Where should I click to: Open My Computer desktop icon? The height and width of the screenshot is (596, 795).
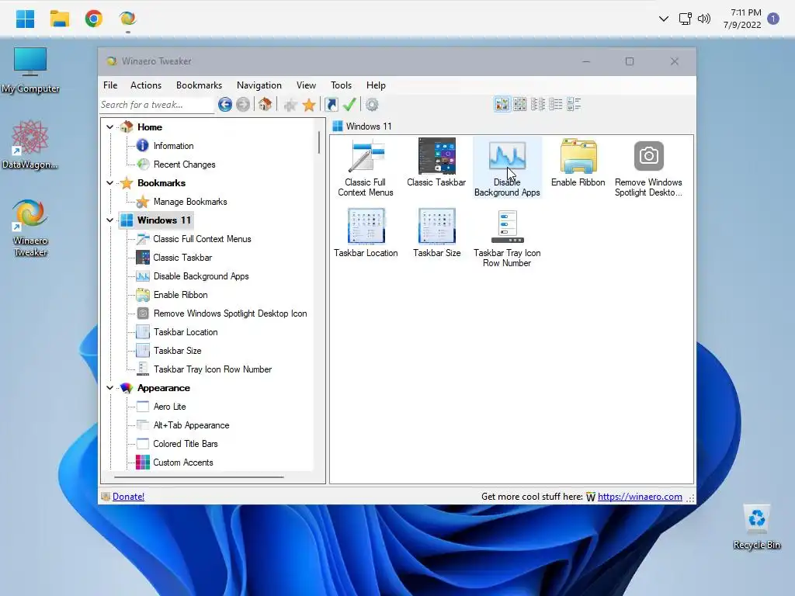30,71
